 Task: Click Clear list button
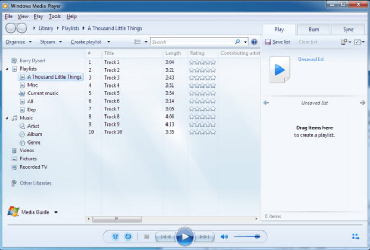[x=308, y=42]
